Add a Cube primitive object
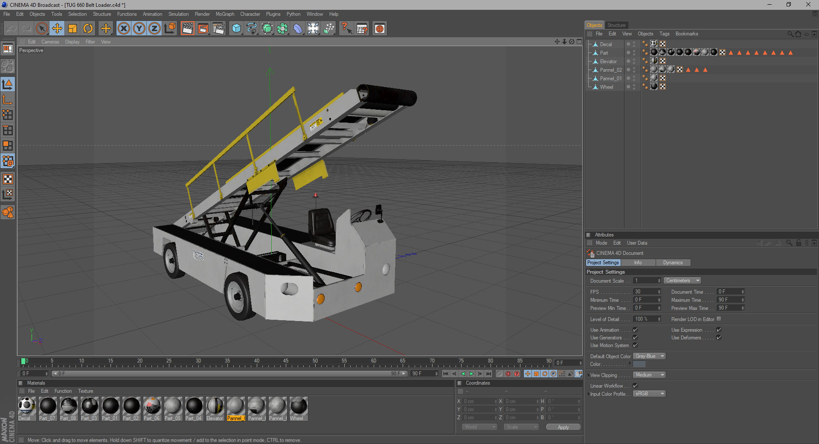 tap(236, 29)
